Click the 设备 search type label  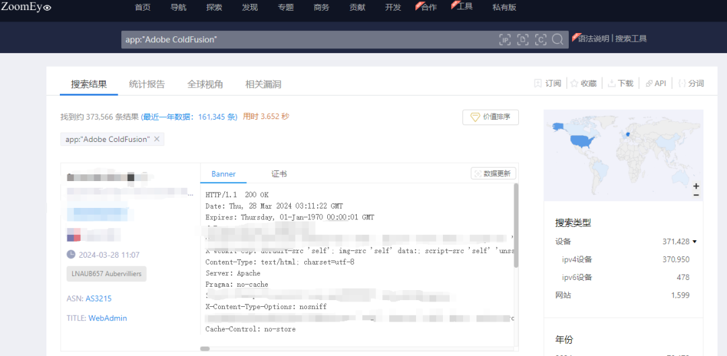click(x=563, y=242)
